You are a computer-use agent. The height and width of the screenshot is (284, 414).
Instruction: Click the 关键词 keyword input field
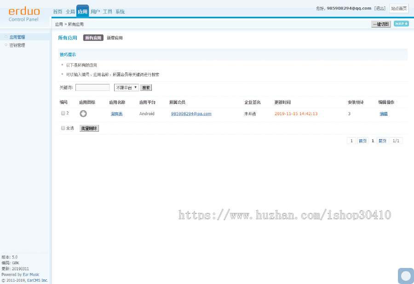pos(92,87)
